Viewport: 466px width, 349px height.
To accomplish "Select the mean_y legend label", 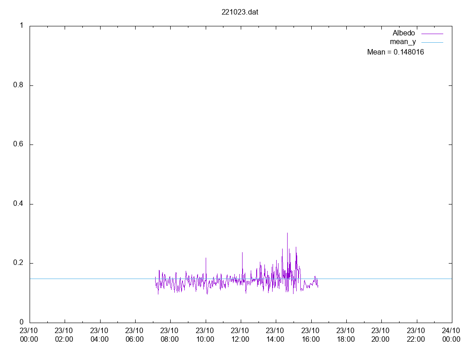I will (x=403, y=42).
